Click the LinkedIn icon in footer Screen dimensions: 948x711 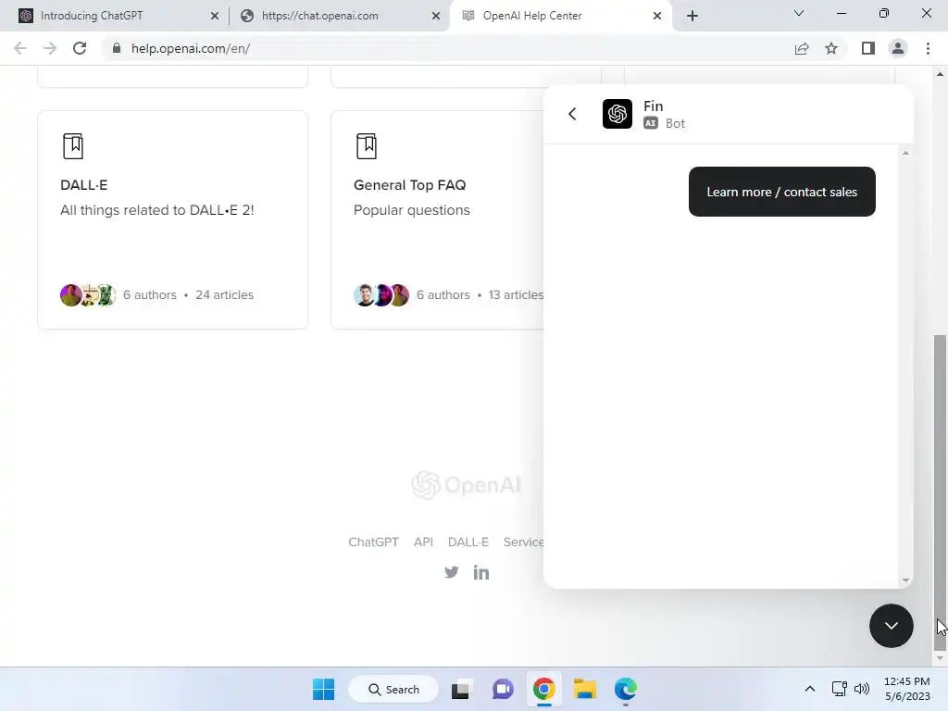pyautogui.click(x=481, y=572)
